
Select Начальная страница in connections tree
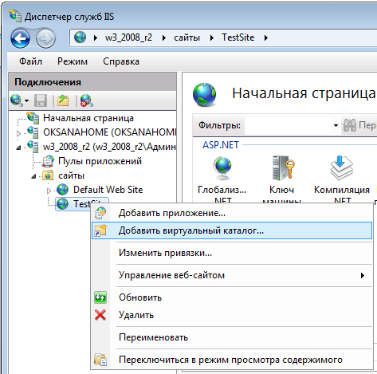tap(88, 118)
